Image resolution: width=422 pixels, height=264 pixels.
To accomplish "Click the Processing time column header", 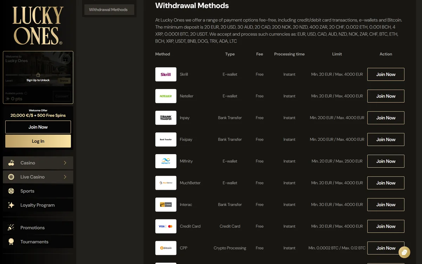I will click(x=289, y=54).
